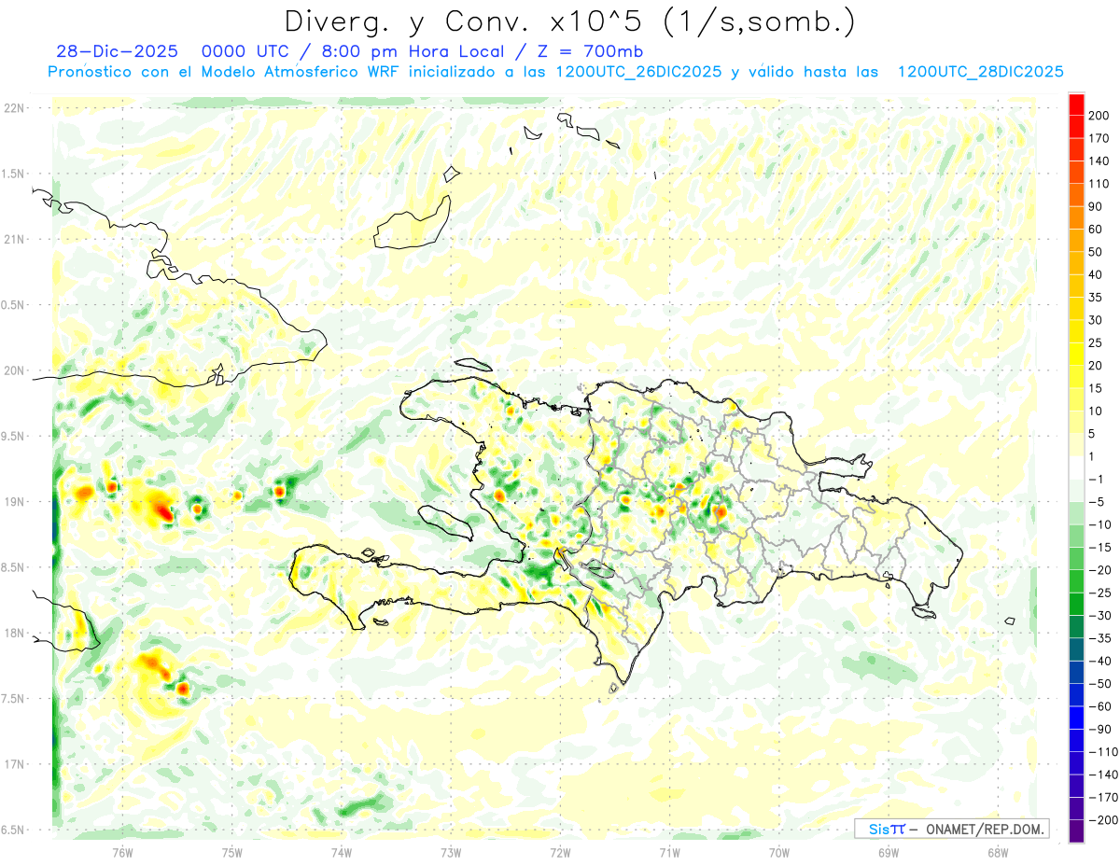Click the colorbar value '-200'
Image resolution: width=1120 pixels, height=865 pixels.
click(1103, 820)
